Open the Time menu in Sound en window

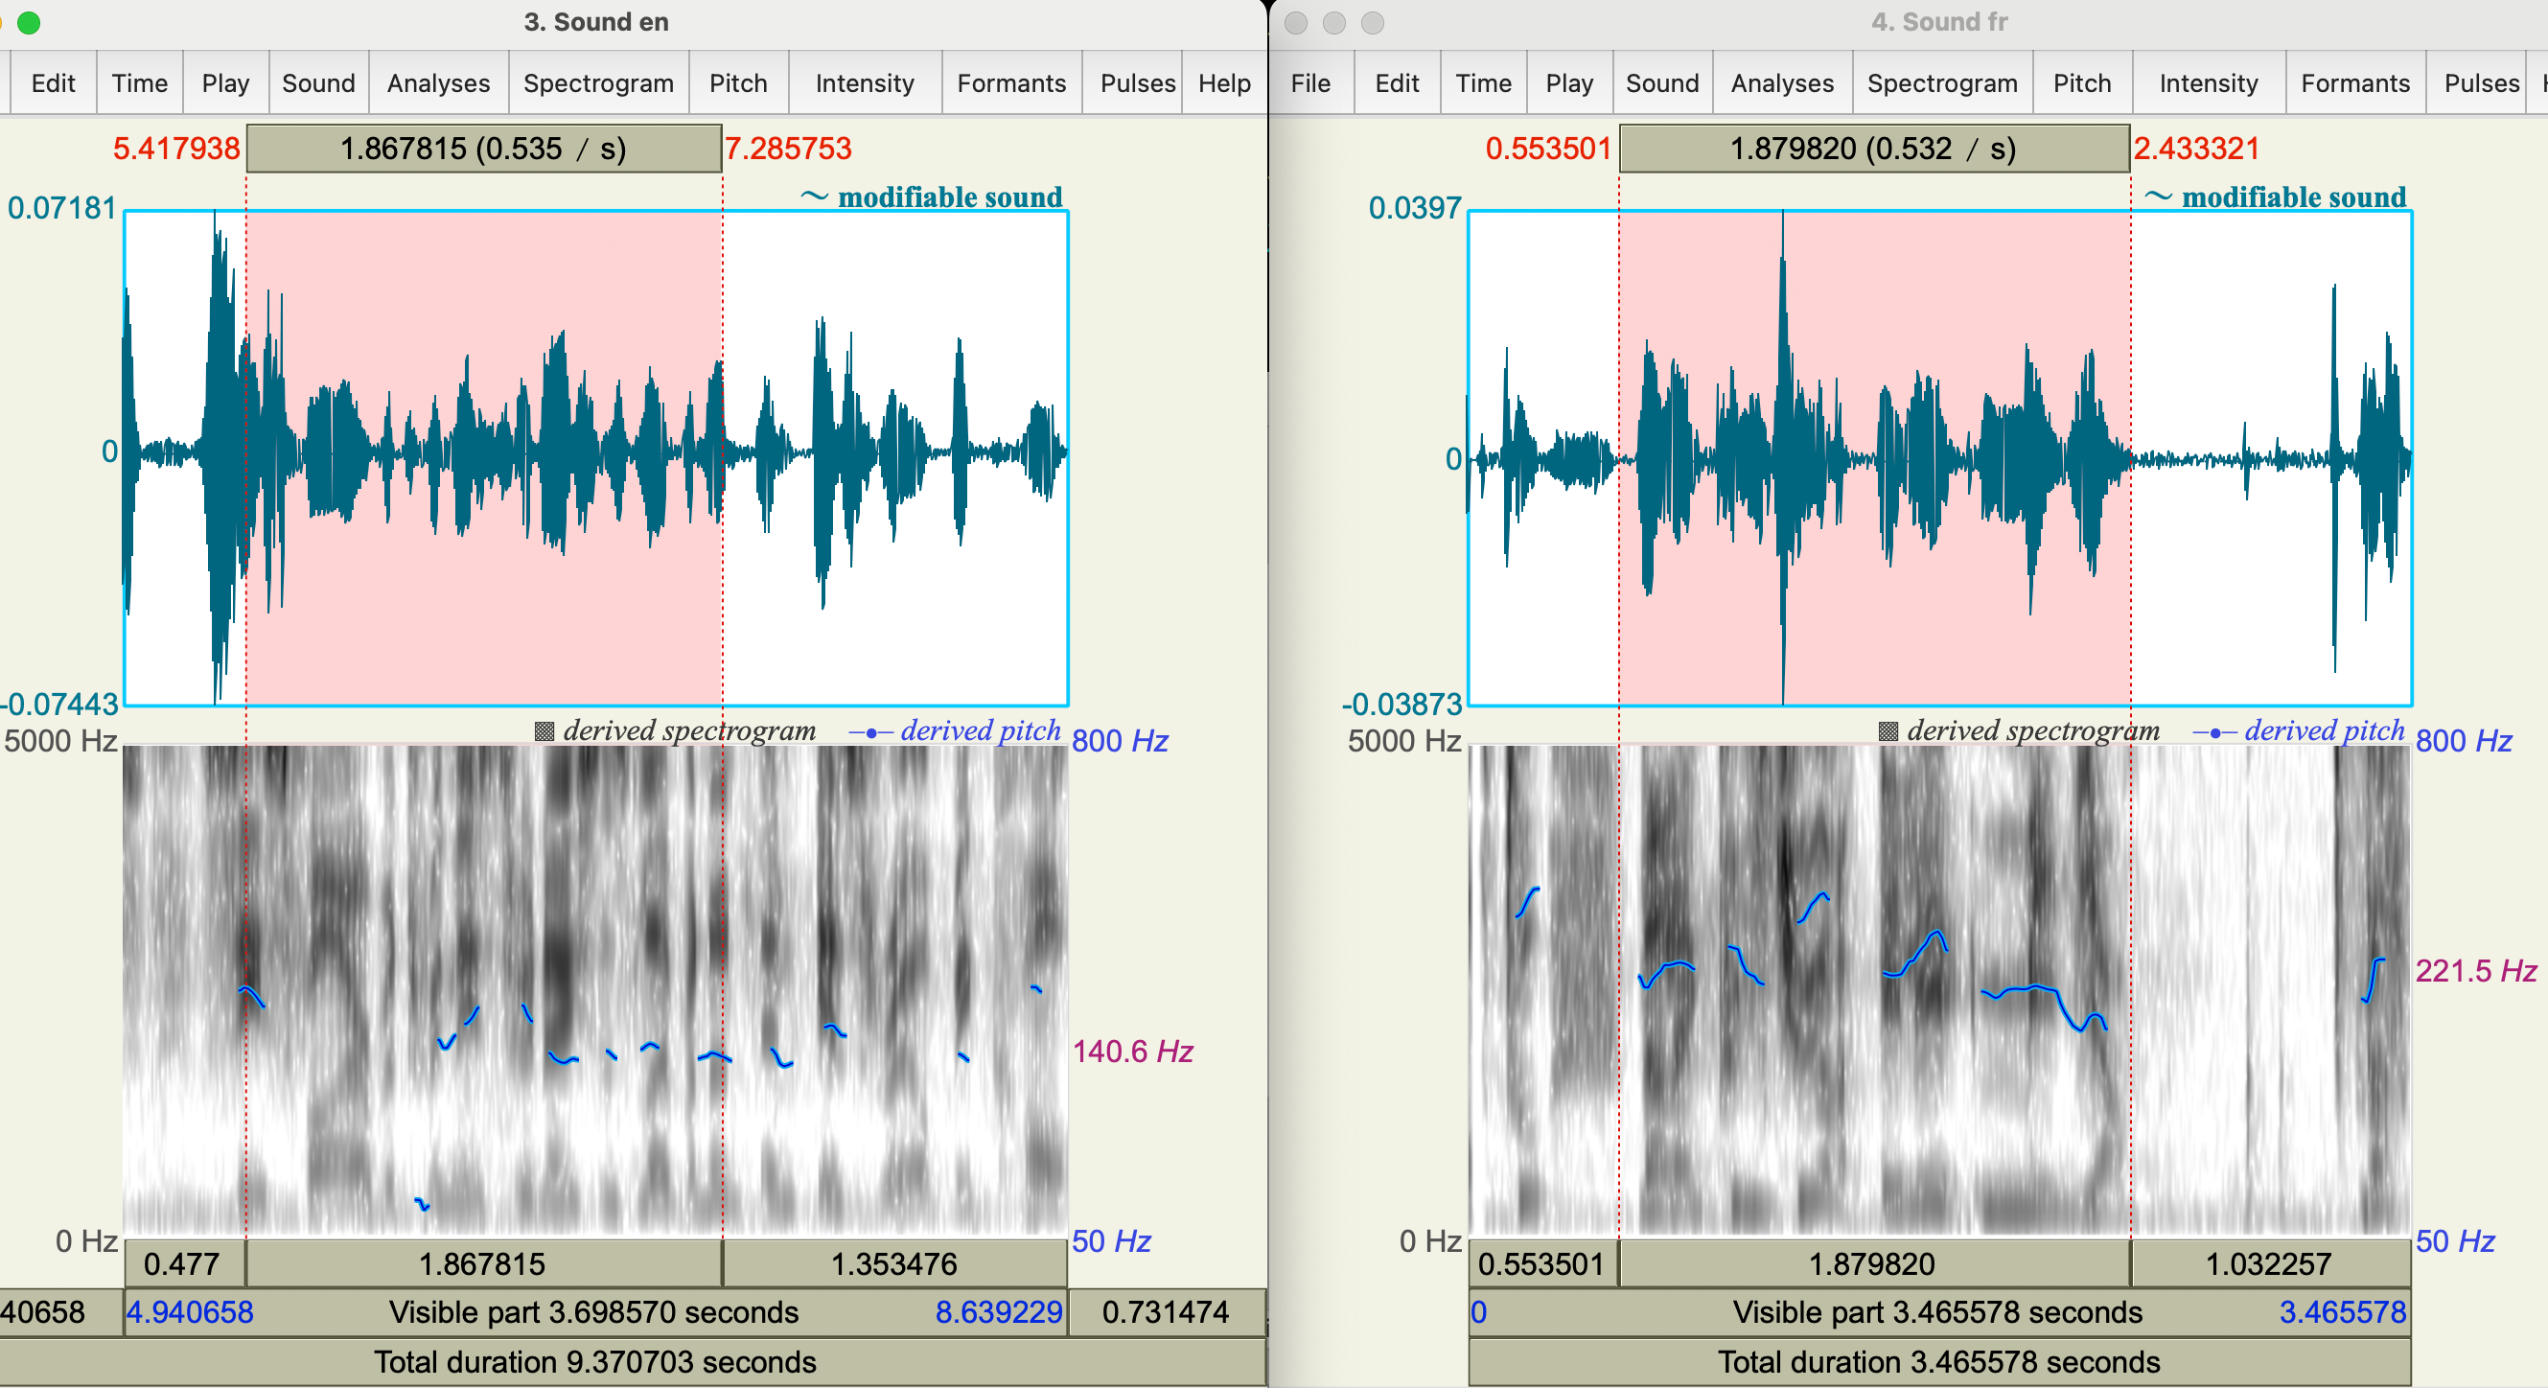tap(139, 83)
